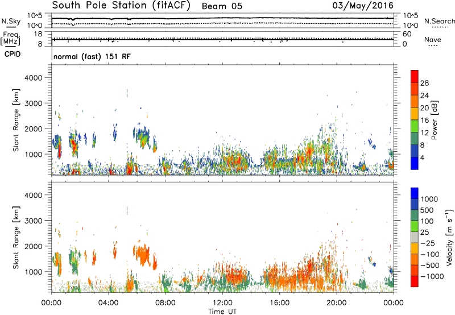Click the '1000' velocity colorbar tick

(429, 199)
